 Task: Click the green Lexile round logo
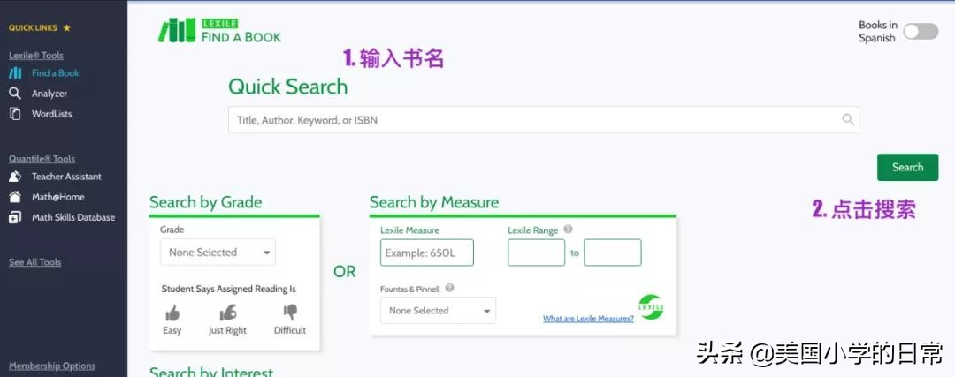coord(651,307)
